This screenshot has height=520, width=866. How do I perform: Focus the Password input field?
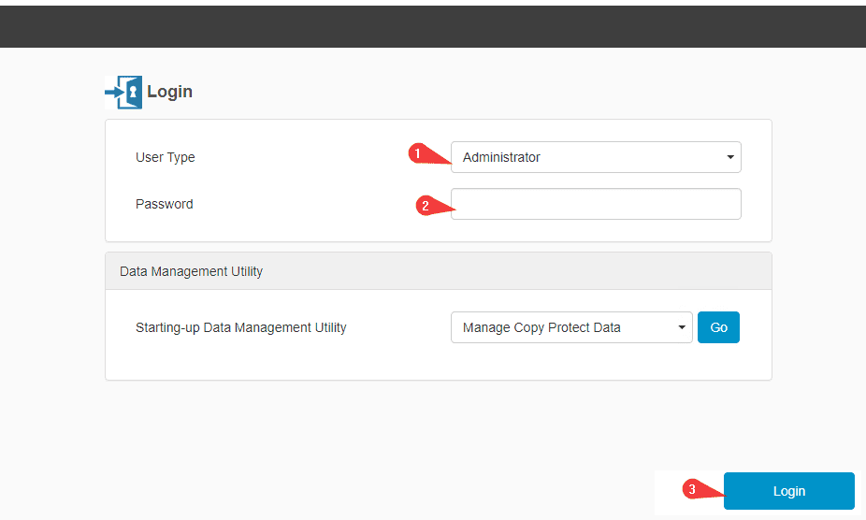tap(596, 204)
